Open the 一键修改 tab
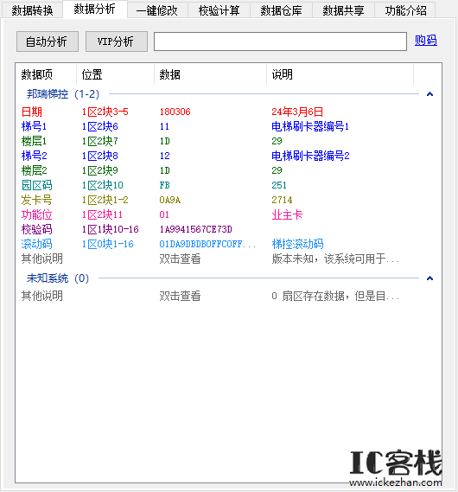The height and width of the screenshot is (492, 458). click(157, 10)
